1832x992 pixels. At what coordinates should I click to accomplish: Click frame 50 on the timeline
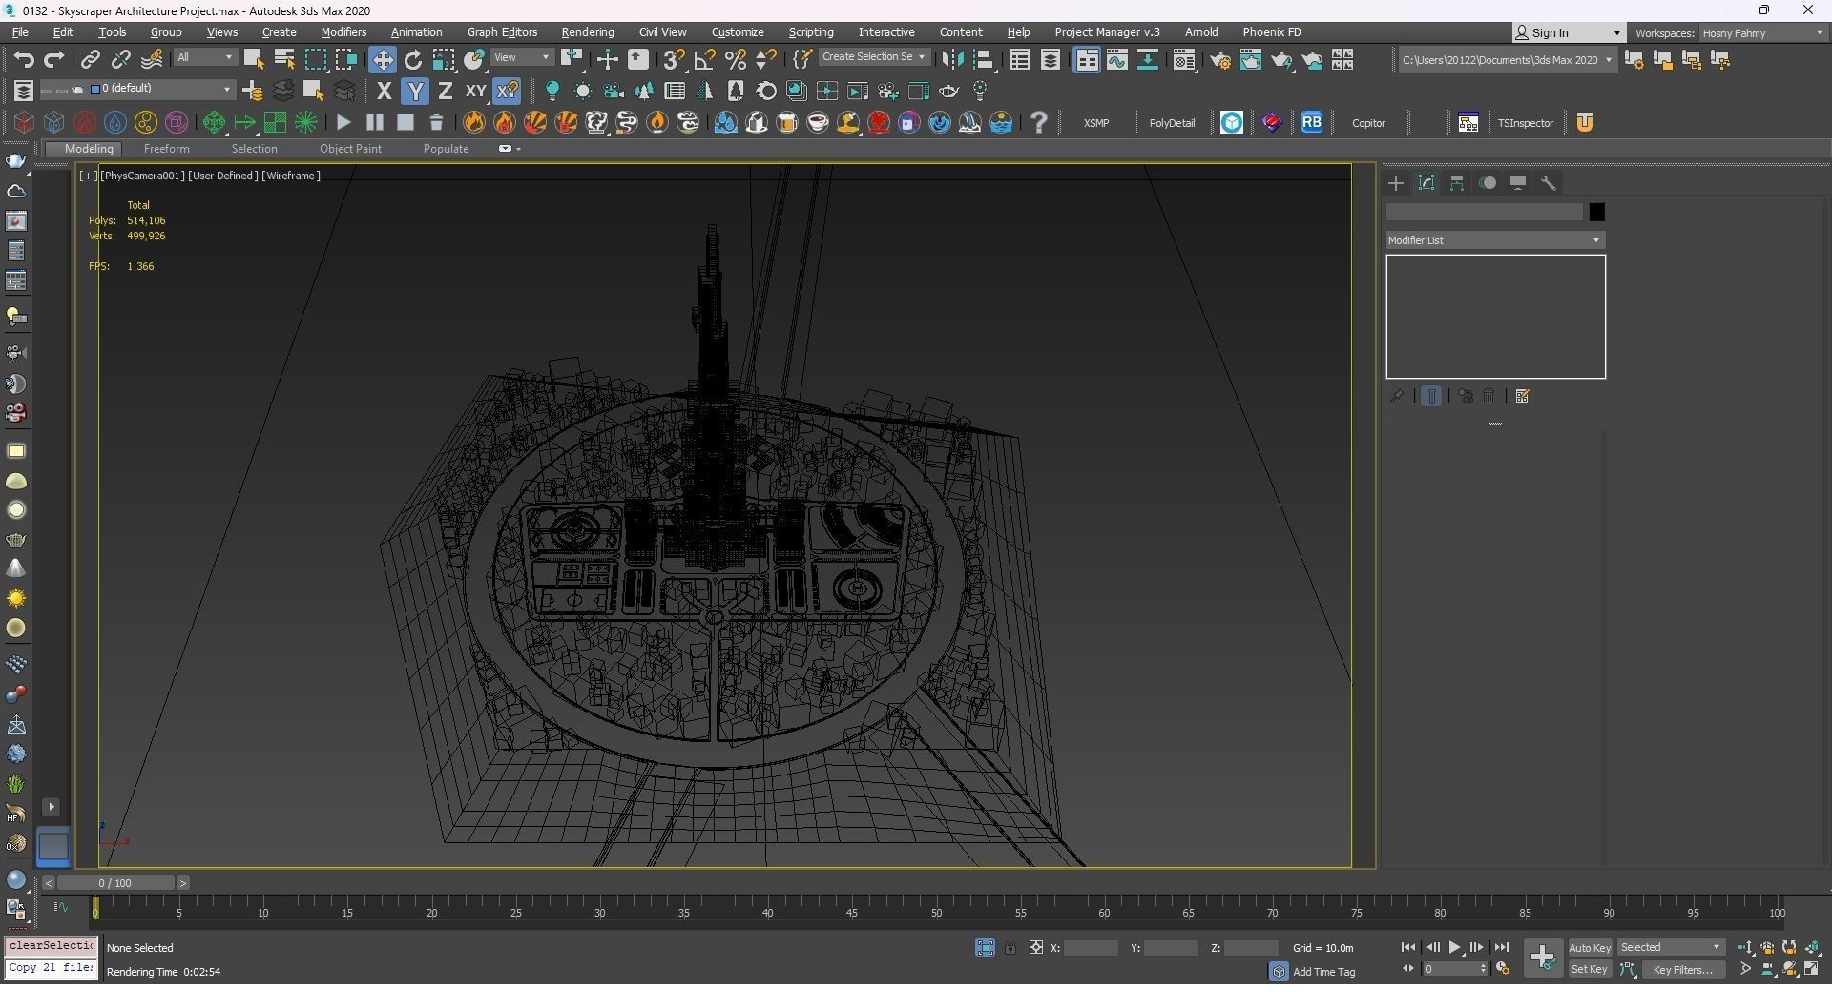(x=936, y=913)
